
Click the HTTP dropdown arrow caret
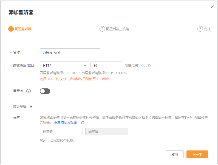tap(85, 65)
